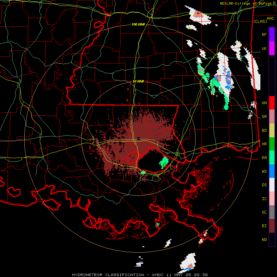Click the [CLAS] units label

click(x=260, y=21)
